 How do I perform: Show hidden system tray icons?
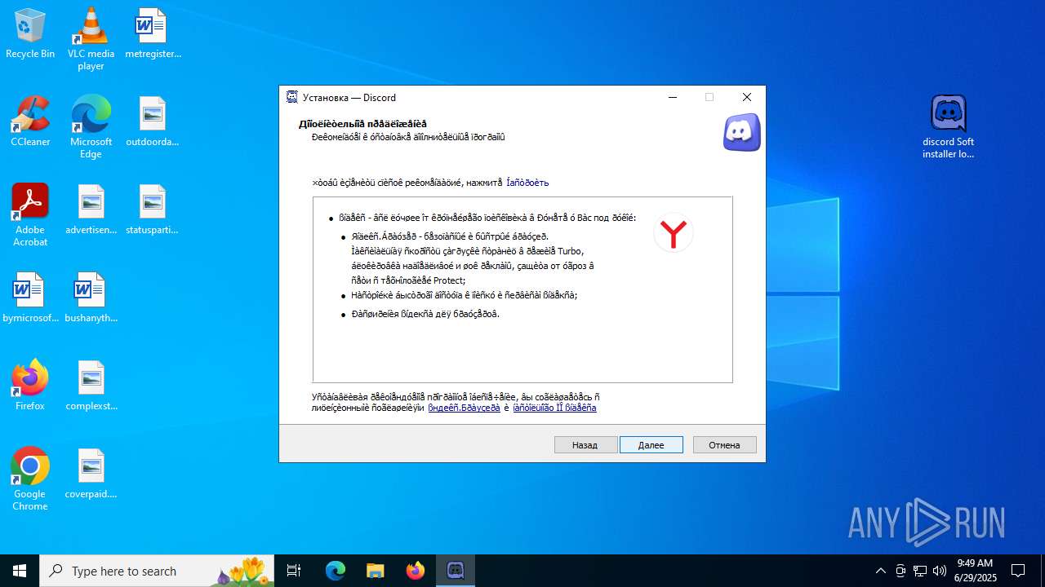880,571
